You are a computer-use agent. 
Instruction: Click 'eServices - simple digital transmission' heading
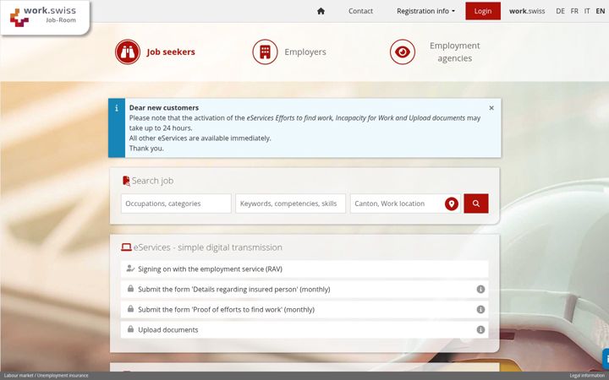coord(208,247)
